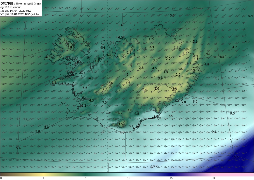This screenshot has height=180, width=254.
Task: Click the map value '10.7'
Action: pos(154,166)
